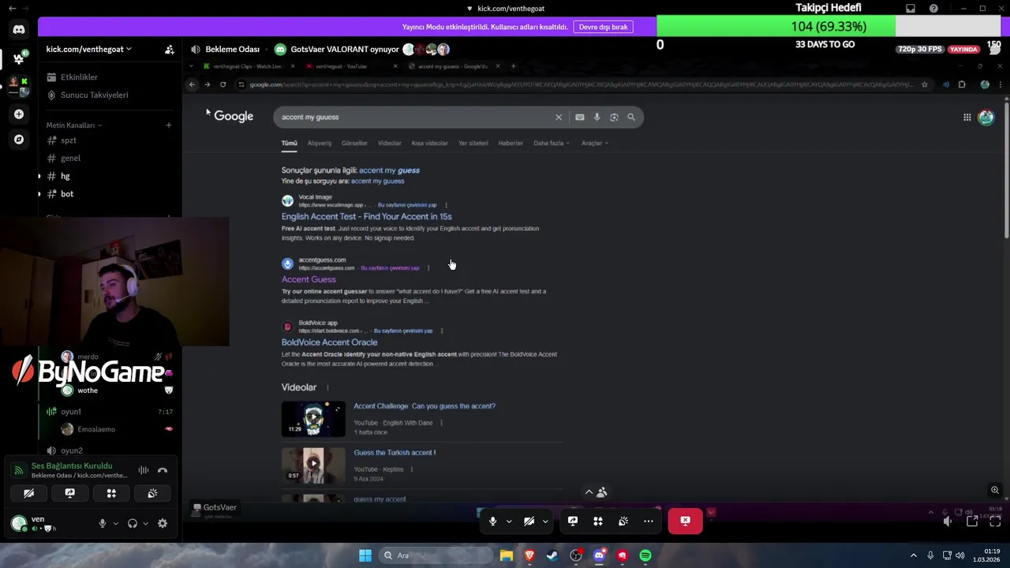Clear the Google search box

pos(559,117)
